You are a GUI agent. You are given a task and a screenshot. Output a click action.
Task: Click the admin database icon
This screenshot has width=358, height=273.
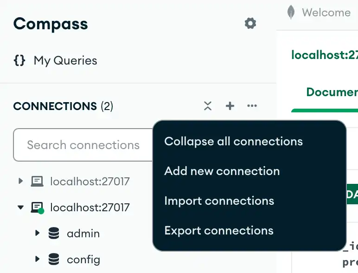pyautogui.click(x=54, y=233)
